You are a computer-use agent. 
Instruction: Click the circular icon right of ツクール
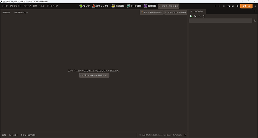coord(255,6)
